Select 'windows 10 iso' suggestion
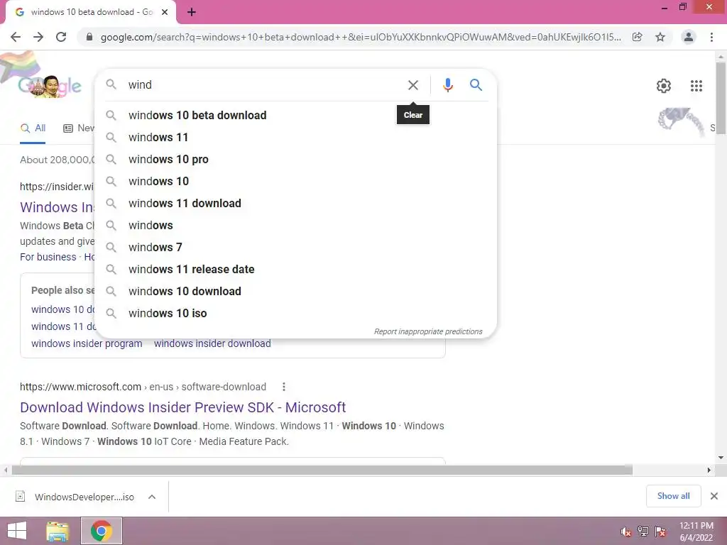The height and width of the screenshot is (545, 727). (295, 313)
